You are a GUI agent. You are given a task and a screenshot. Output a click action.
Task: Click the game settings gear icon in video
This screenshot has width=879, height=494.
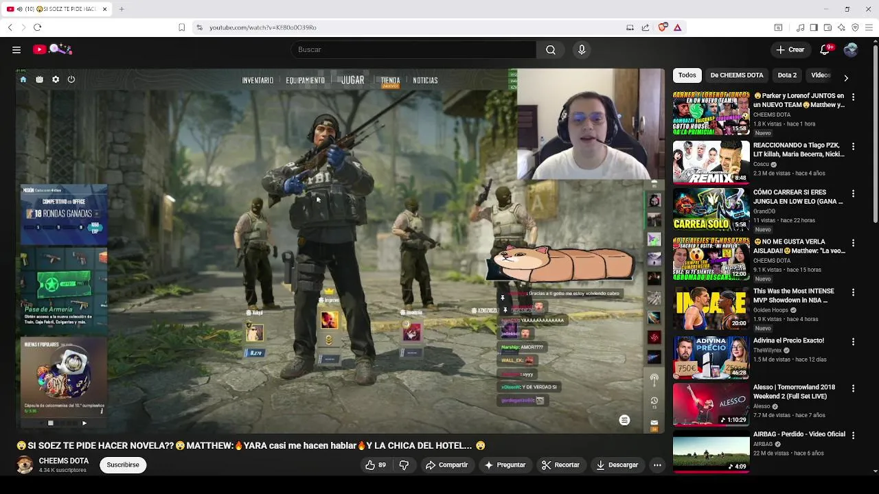(56, 80)
